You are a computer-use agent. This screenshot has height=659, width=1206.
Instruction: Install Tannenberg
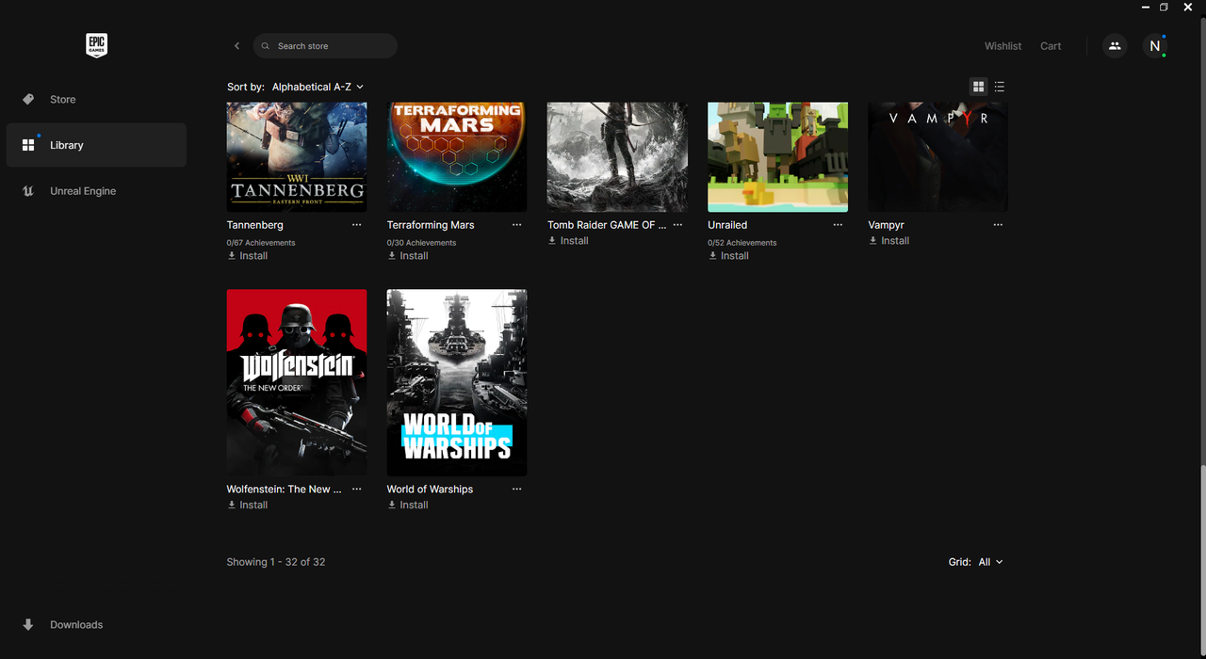[248, 256]
